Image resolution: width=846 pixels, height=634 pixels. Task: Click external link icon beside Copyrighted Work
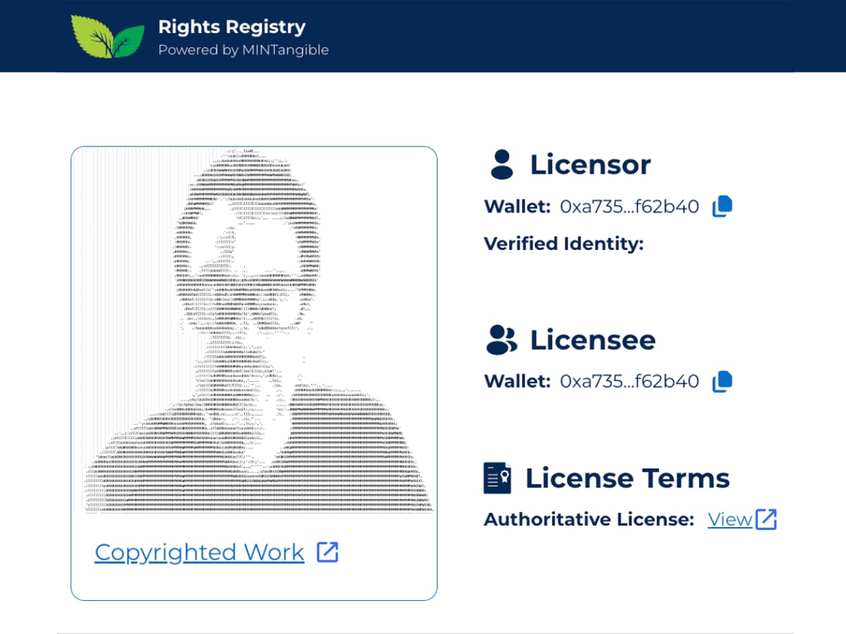click(x=327, y=552)
